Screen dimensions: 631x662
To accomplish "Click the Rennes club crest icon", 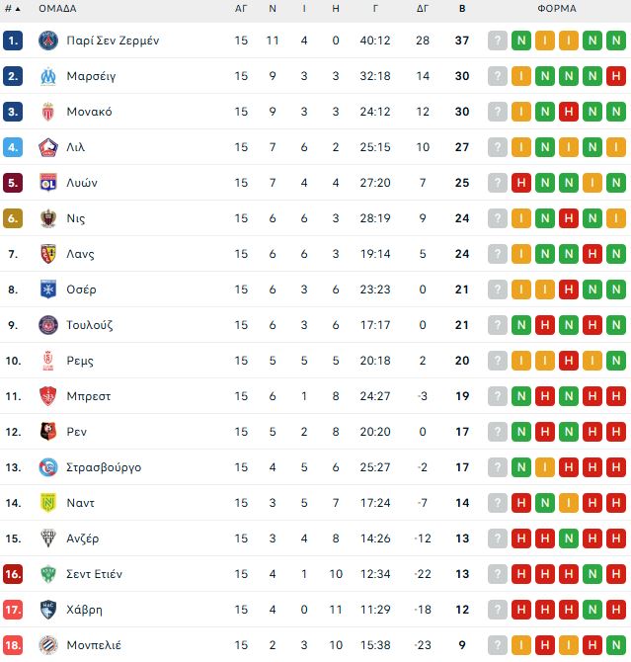I will [x=47, y=432].
